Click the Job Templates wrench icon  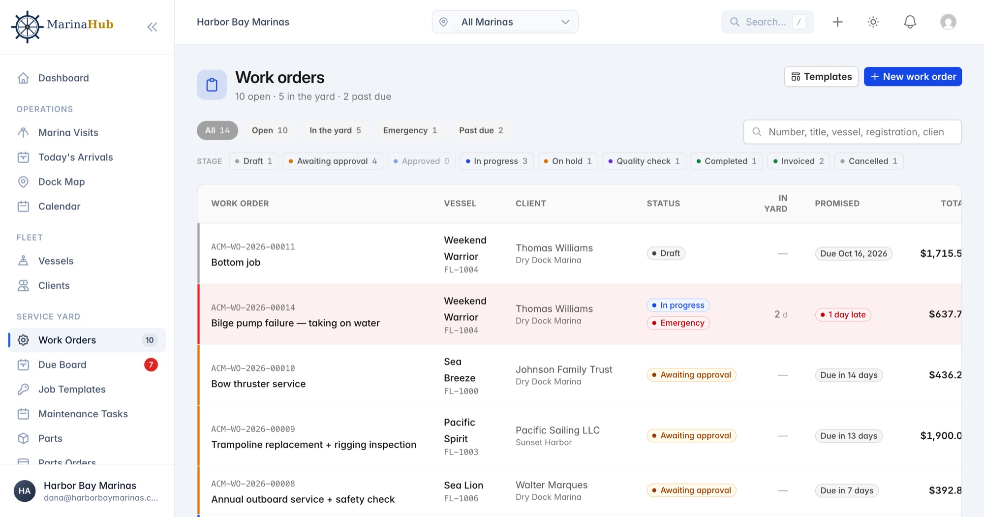coord(23,389)
